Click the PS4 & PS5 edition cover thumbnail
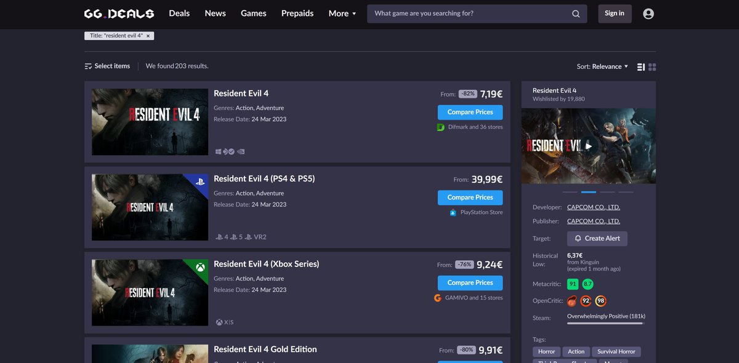The image size is (739, 363). tap(150, 207)
